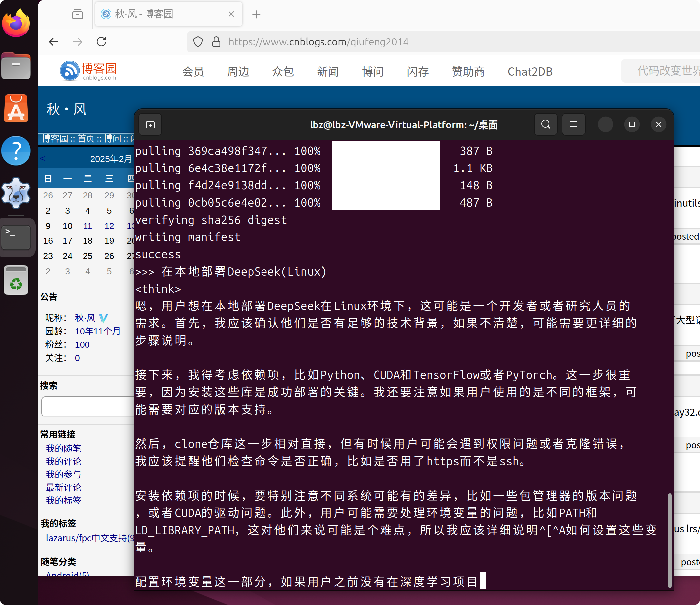Open the 博问 navigation item

tap(373, 72)
